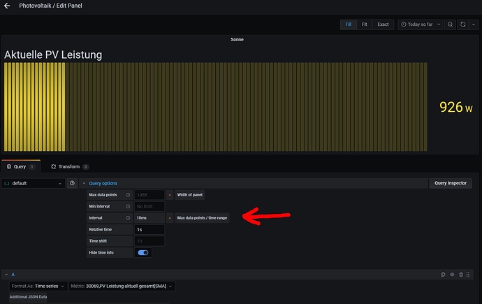Duplicate query A
482x304 pixels.
pos(443,275)
